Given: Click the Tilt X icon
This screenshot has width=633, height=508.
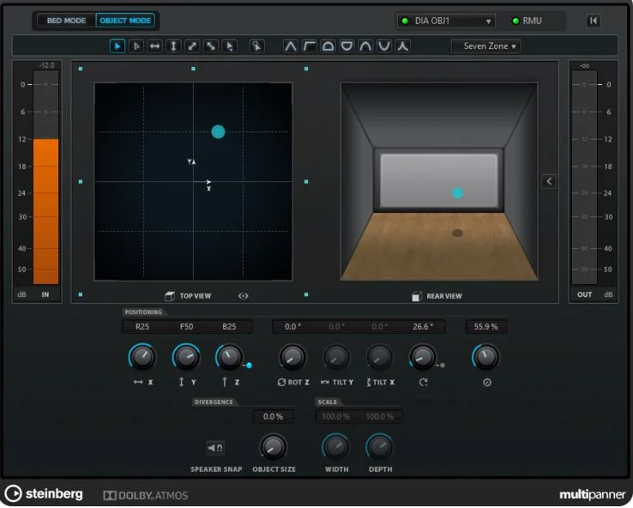Looking at the screenshot, I should click(x=369, y=382).
